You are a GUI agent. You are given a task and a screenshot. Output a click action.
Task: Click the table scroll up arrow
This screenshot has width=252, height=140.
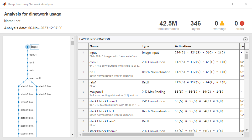[246, 52]
